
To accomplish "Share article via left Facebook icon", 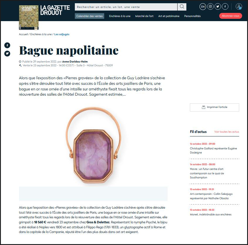I will (7, 45).
